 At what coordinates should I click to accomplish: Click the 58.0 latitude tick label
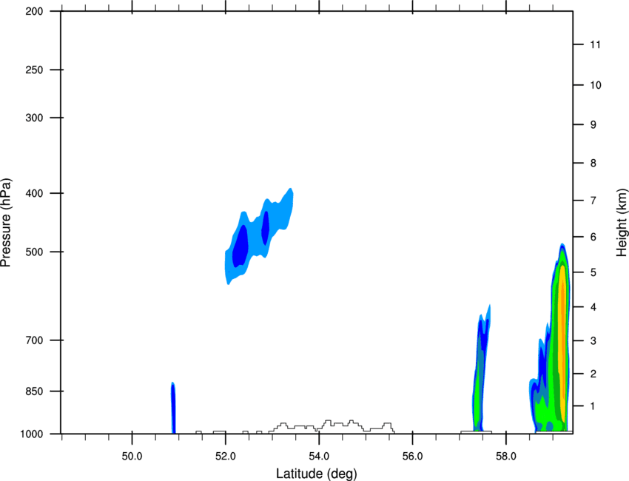coord(506,457)
